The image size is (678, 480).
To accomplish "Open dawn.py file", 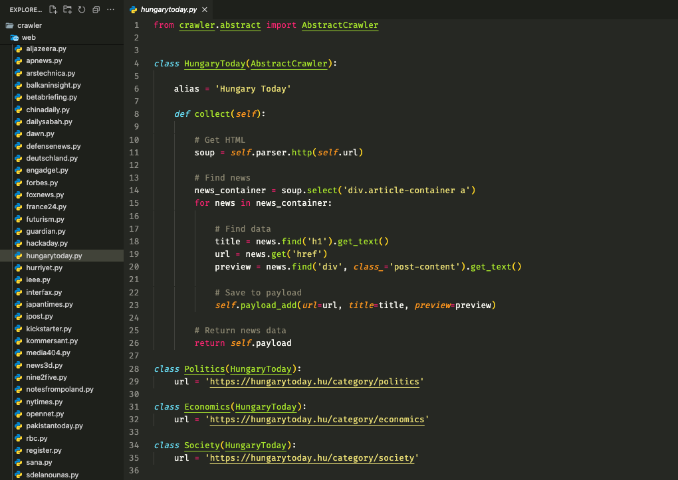I will point(62,133).
